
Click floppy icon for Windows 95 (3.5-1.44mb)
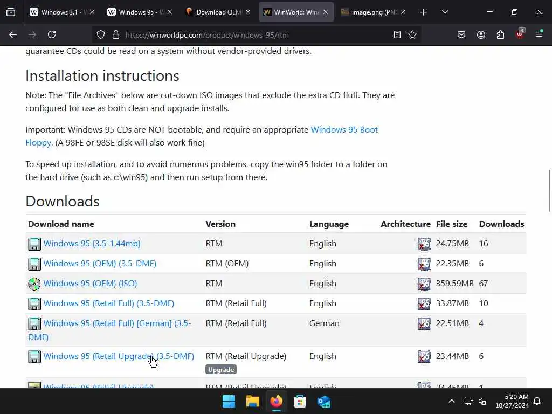34,244
